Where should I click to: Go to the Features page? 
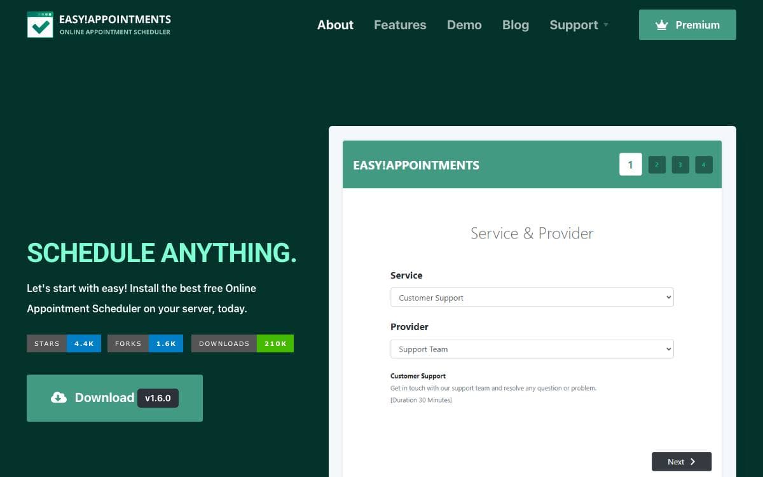click(400, 25)
